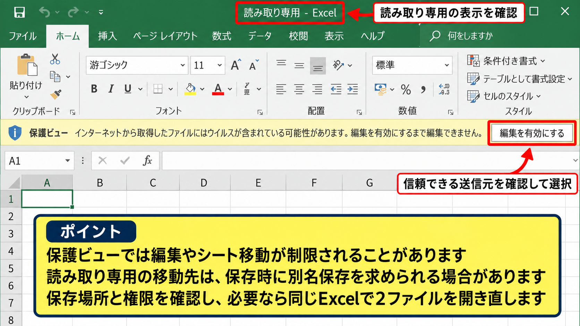Viewport: 580px width, 326px height.
Task: Click the 編集を有効にする button
Action: (x=532, y=133)
